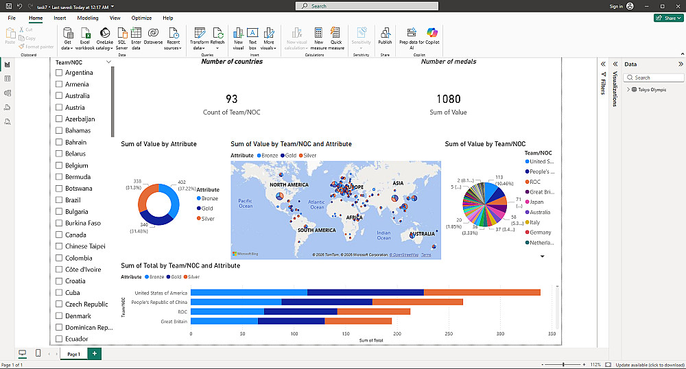Search in the title bar box

point(367,6)
